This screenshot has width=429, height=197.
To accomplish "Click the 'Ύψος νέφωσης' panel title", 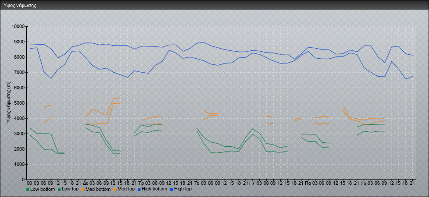I will [x=19, y=5].
